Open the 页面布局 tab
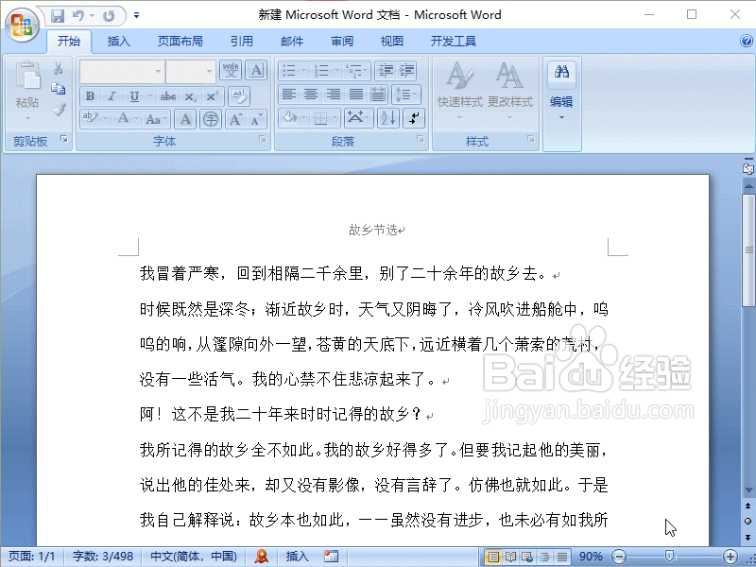 coord(180,42)
